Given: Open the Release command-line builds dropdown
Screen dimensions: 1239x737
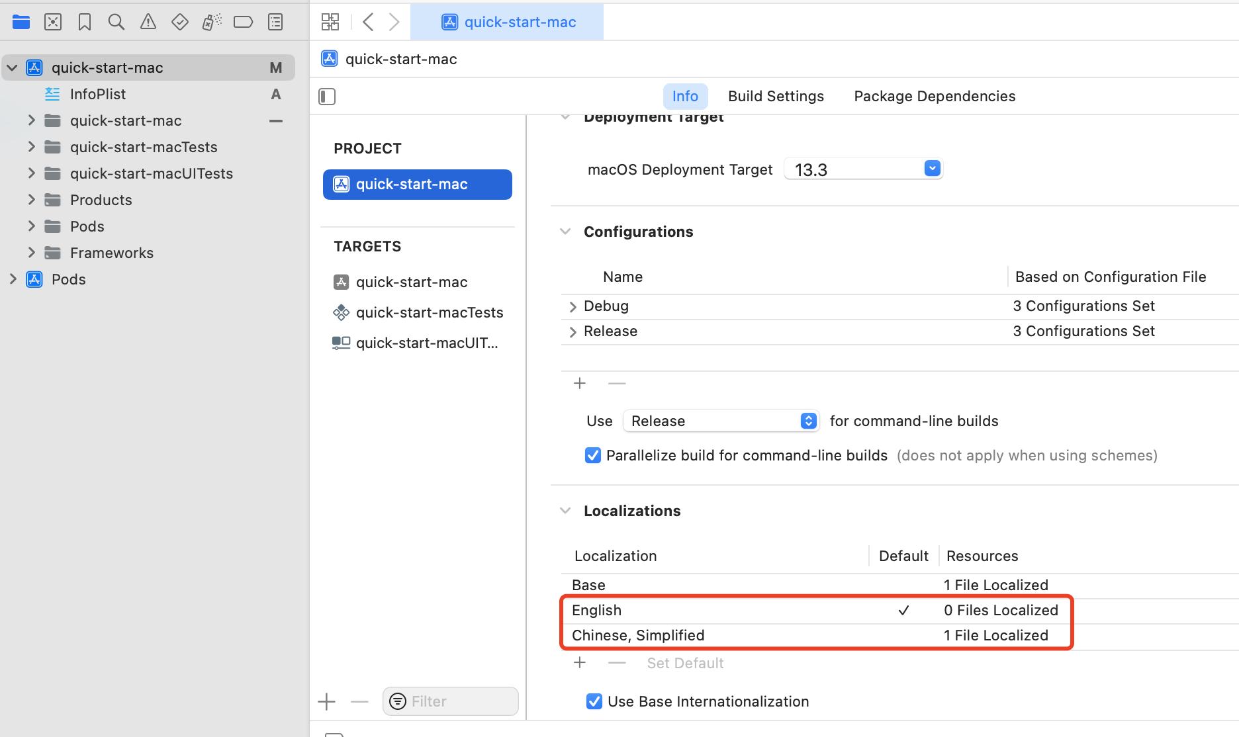Looking at the screenshot, I should point(721,421).
